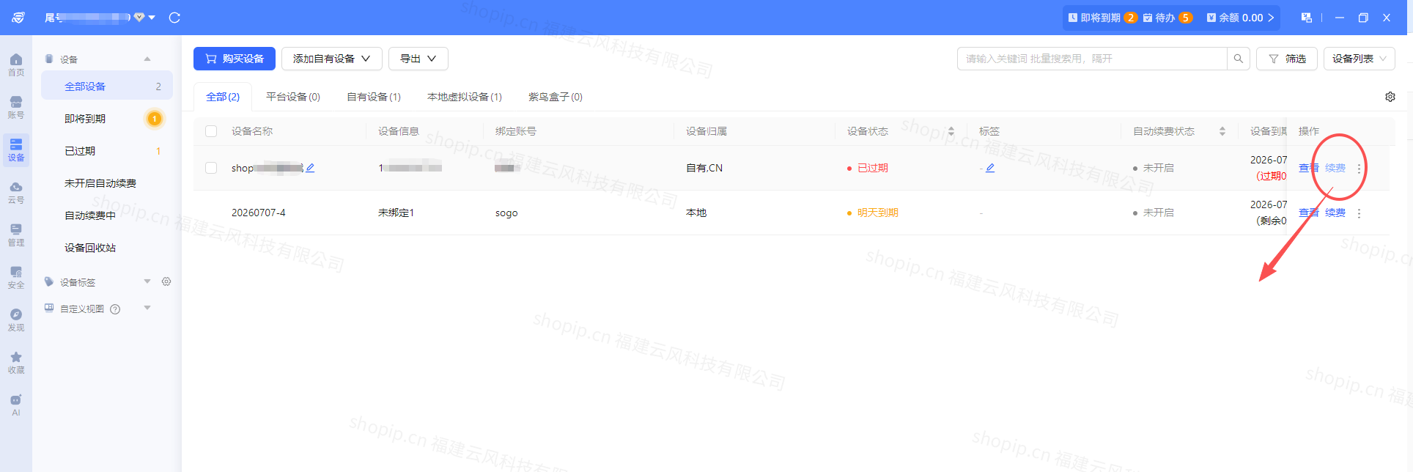Screen dimensions: 1413x472
Task: Collapse the 设备 sidebar section
Action: 147,59
